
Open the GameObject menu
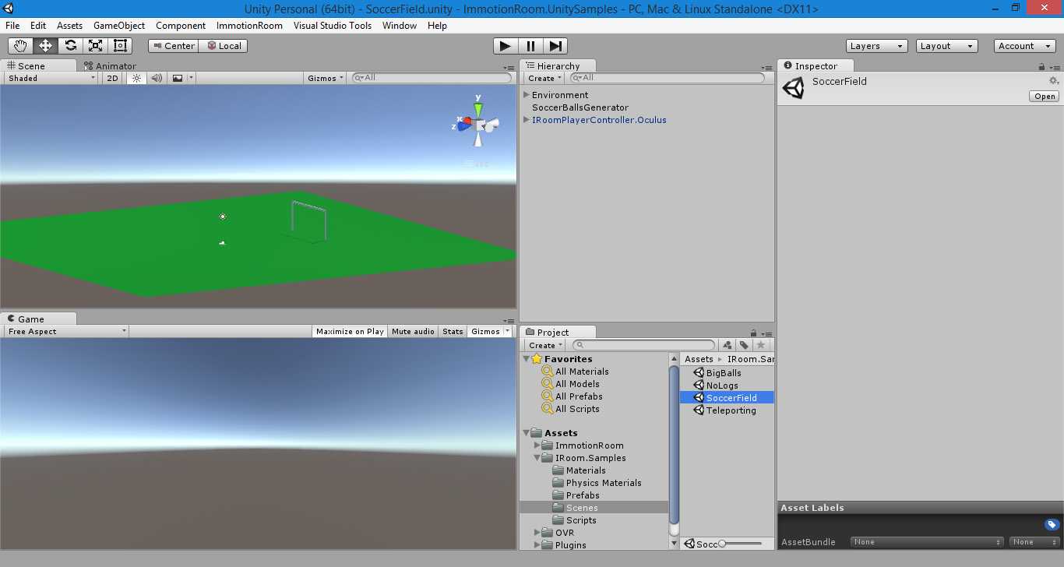(119, 26)
